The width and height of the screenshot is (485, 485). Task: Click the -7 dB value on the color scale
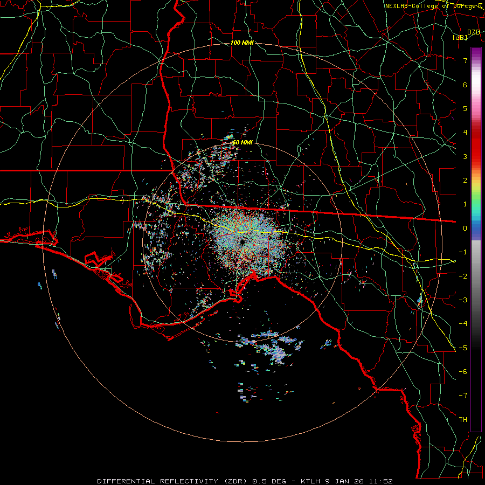(463, 396)
